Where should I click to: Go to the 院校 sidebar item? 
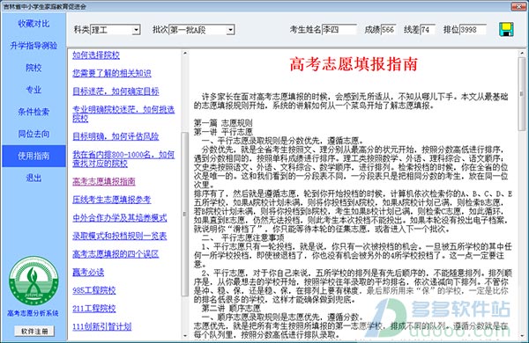coord(34,68)
